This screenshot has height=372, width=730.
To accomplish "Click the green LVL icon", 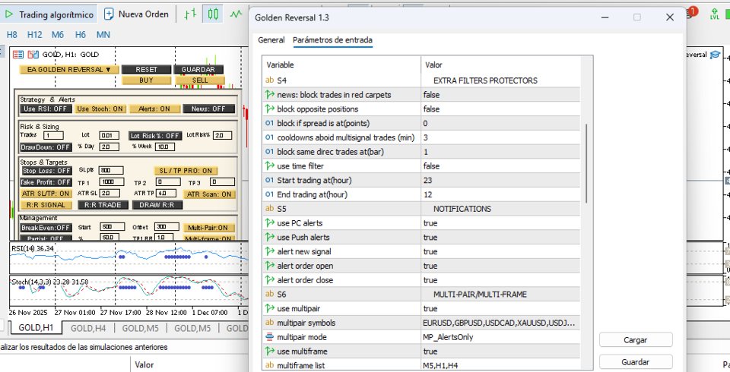I will pos(714,14).
